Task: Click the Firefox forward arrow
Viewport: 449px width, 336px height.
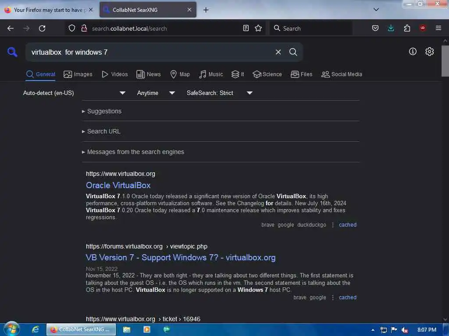Action: [x=26, y=28]
